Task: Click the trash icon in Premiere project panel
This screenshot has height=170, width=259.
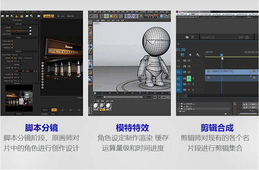Action: [193, 37]
